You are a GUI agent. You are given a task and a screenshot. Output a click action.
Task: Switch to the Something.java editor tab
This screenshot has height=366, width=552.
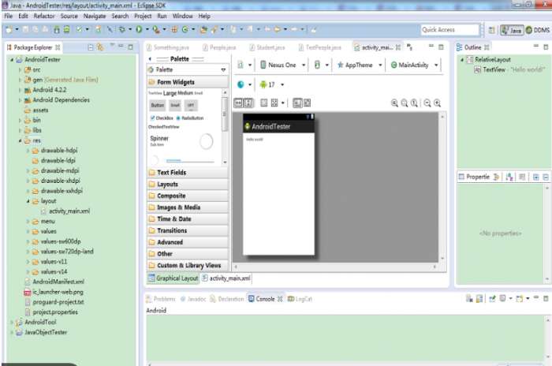point(168,47)
